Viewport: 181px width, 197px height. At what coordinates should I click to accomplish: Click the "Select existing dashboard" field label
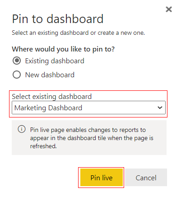[52, 97]
